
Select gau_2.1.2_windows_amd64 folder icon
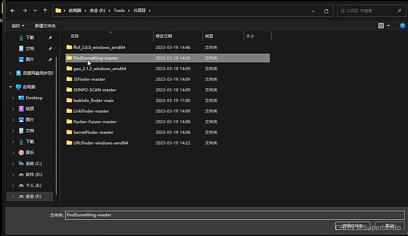(x=69, y=68)
